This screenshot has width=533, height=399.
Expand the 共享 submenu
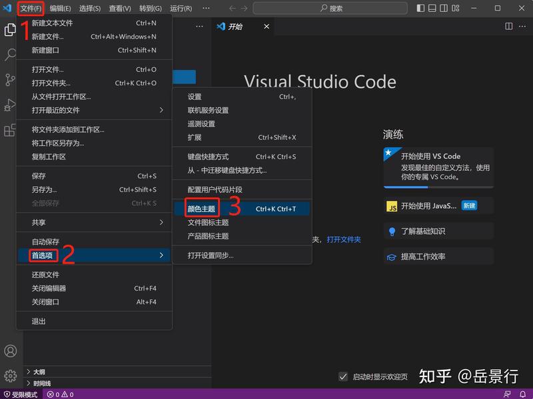coord(94,222)
